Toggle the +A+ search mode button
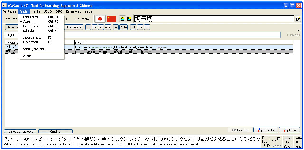Image resolution: width=304 pixels, height=150 pixels. click(108, 27)
